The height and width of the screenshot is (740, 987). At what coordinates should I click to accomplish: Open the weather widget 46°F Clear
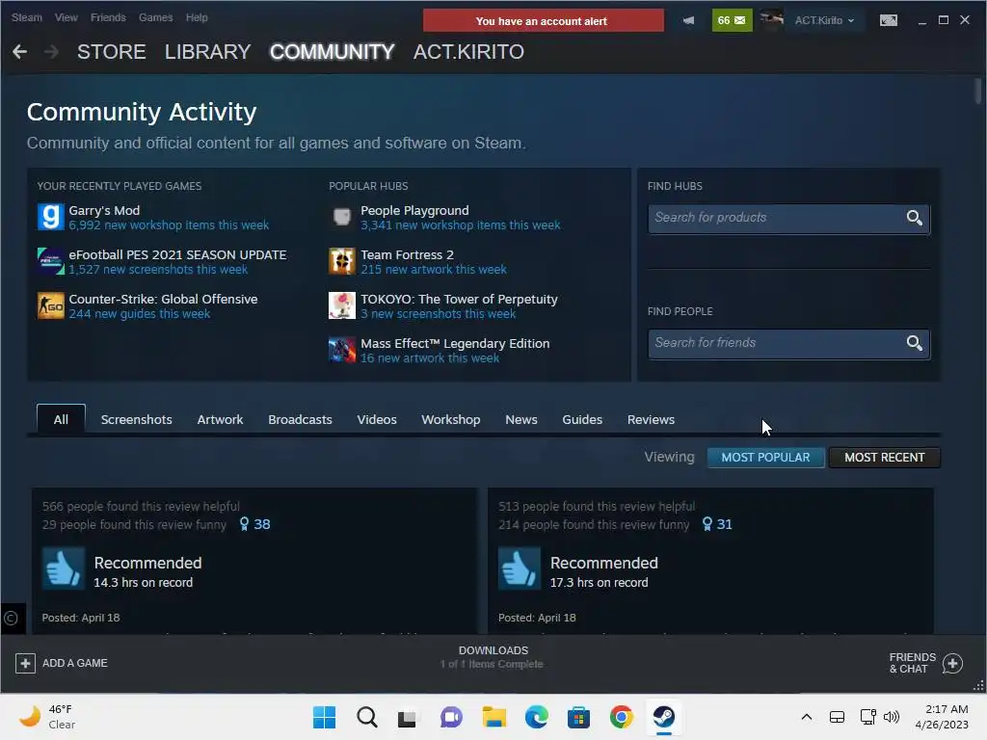[x=47, y=717]
